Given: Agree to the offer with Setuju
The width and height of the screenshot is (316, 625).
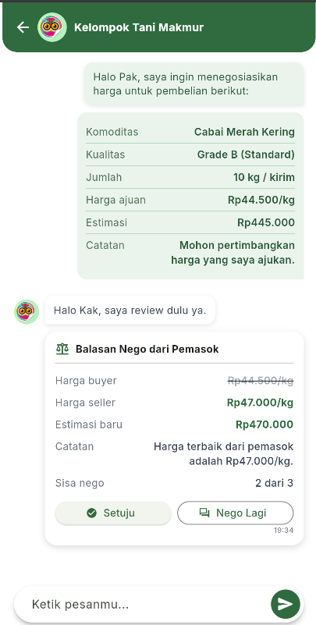Looking at the screenshot, I should (x=113, y=513).
